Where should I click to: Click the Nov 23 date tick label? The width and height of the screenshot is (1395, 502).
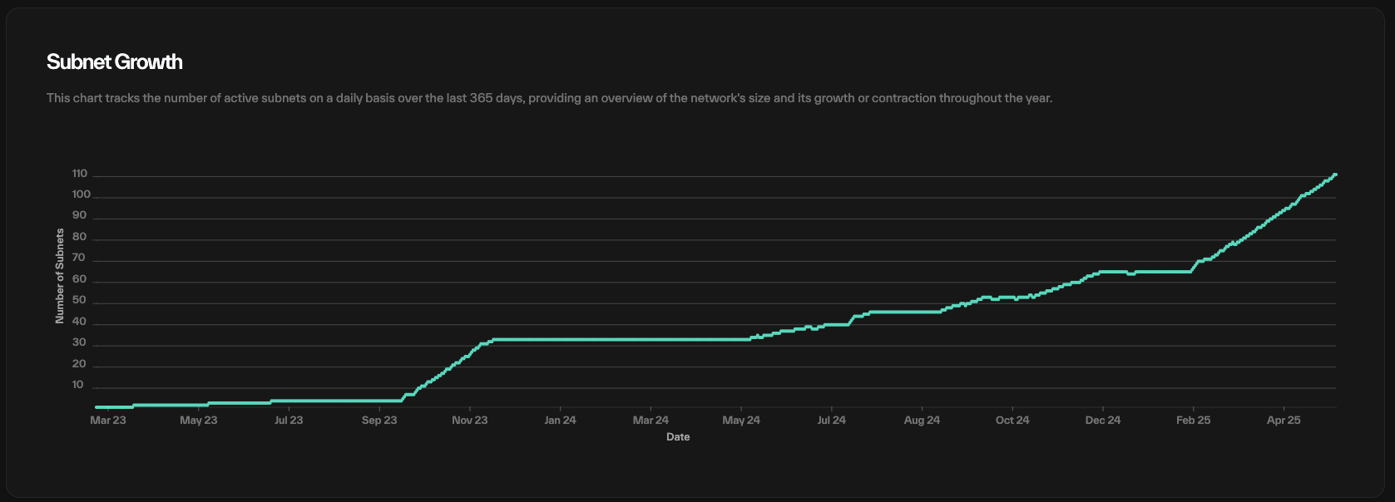(469, 421)
